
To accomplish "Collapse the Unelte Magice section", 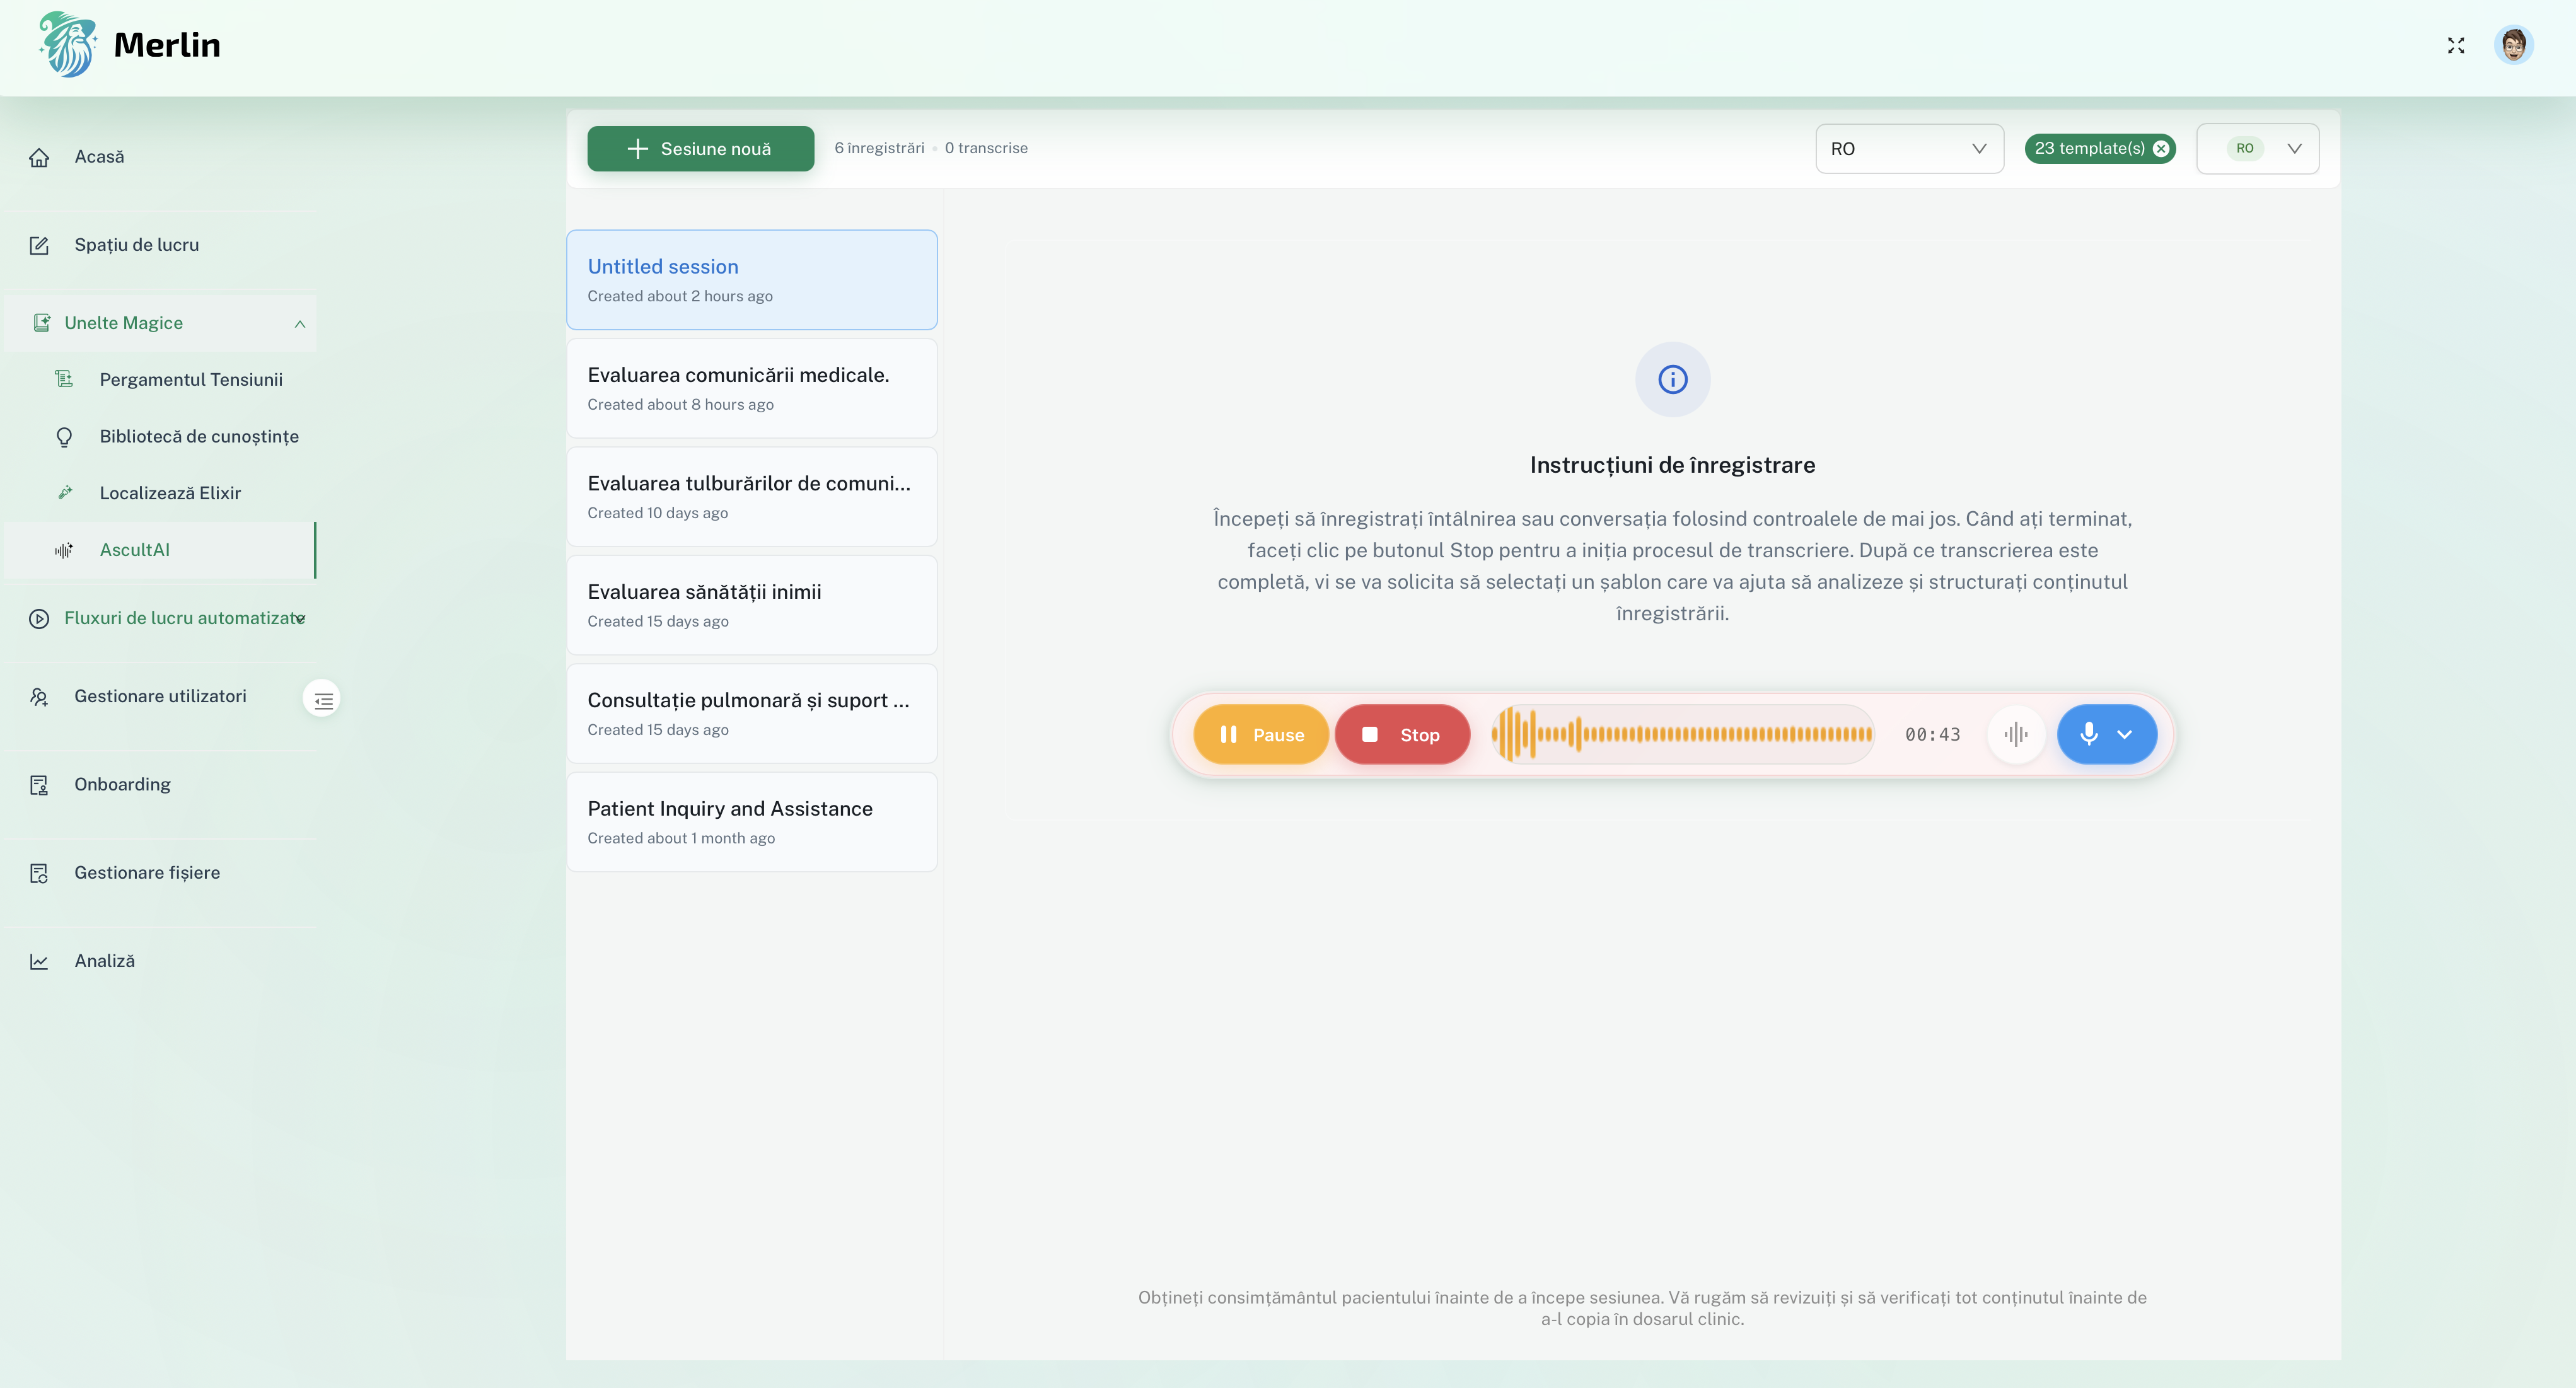I will click(x=299, y=324).
